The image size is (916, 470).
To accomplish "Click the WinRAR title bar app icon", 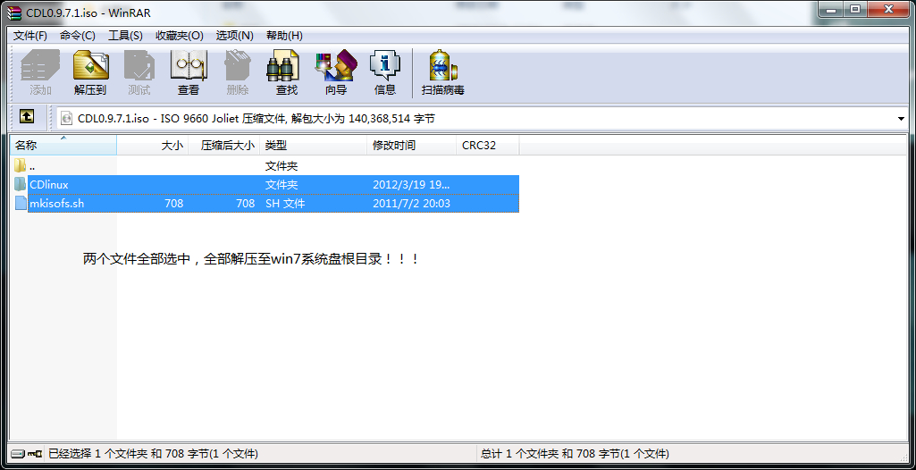I will click(x=15, y=13).
